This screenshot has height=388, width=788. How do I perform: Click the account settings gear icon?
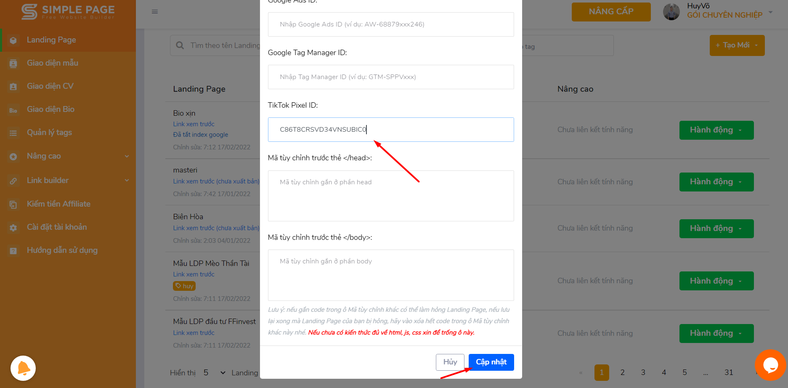(13, 228)
